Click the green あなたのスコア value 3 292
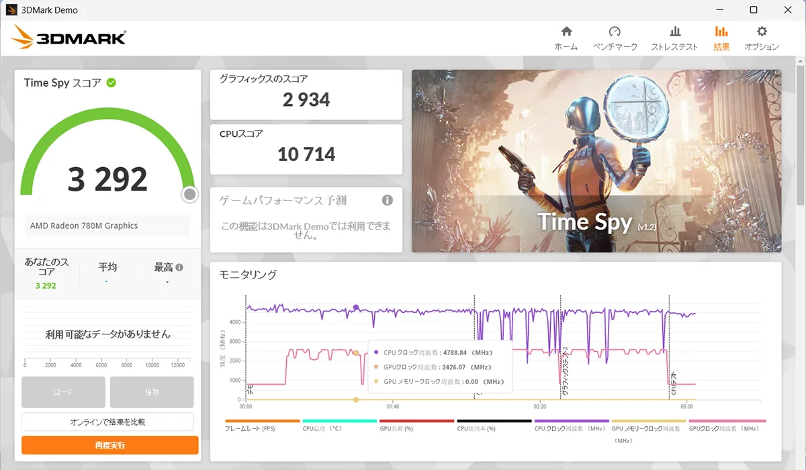 pos(46,285)
